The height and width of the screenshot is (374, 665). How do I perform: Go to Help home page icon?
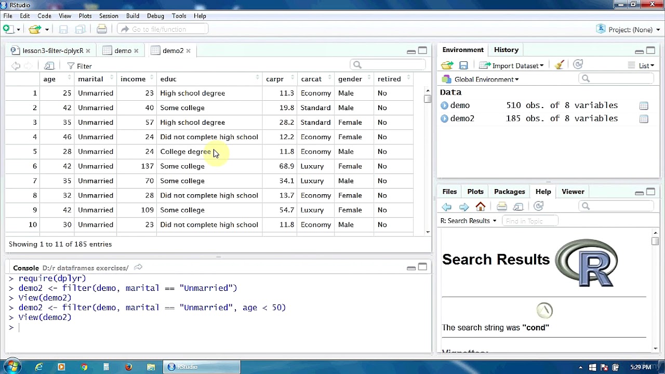pyautogui.click(x=481, y=206)
